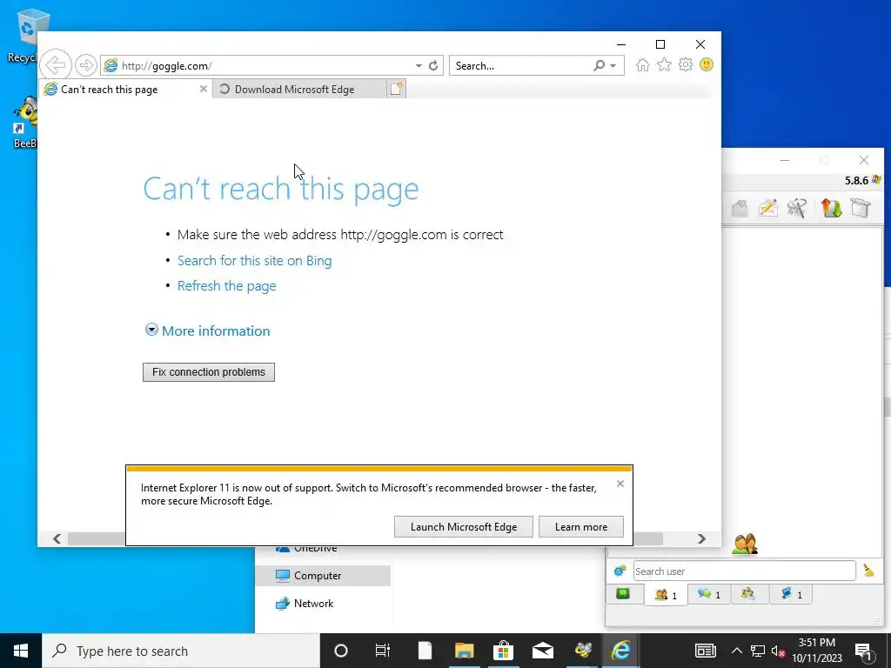
Task: Open the Windows Start menu
Action: point(21,651)
